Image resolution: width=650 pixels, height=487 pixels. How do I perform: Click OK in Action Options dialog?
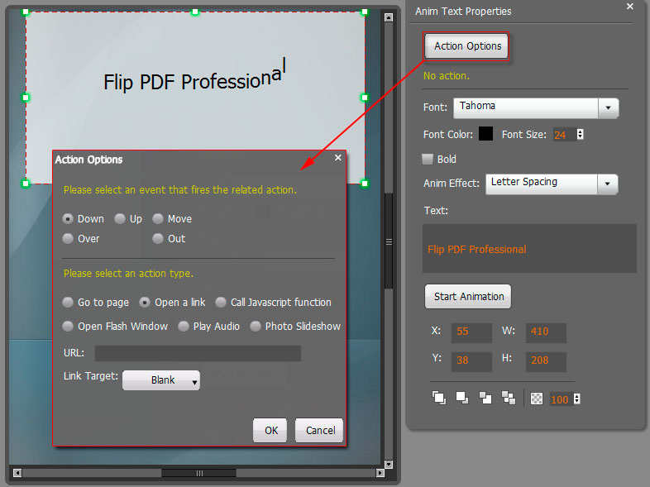pos(270,430)
